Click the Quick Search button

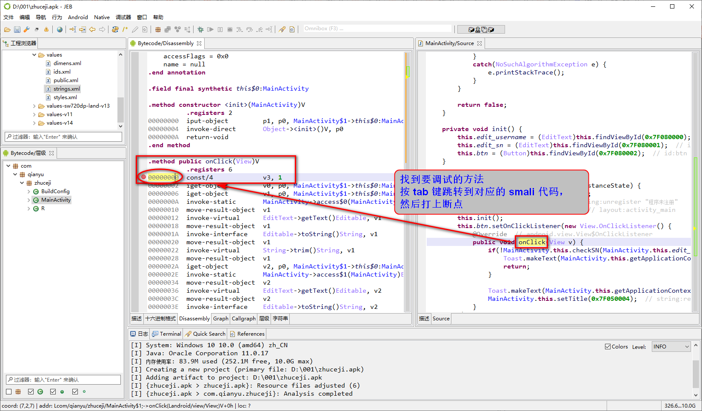[x=205, y=334]
